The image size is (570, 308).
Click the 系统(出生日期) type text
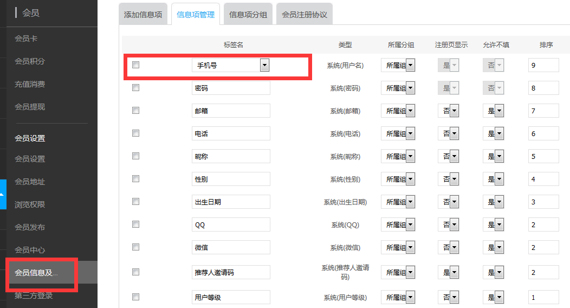tap(345, 202)
